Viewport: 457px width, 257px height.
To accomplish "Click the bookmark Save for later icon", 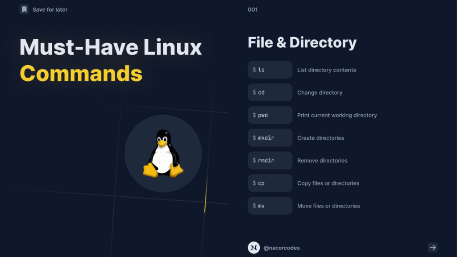I will pos(25,9).
